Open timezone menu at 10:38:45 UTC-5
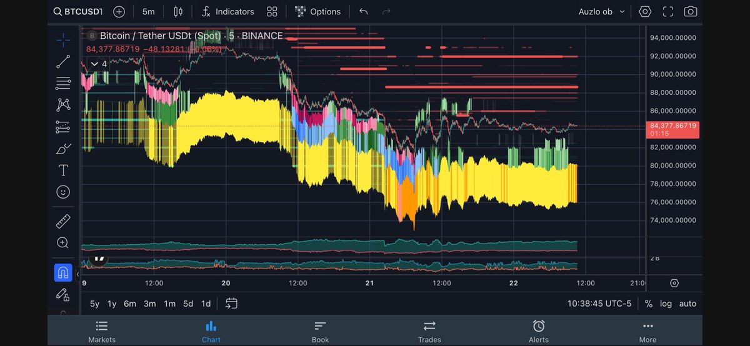750x346 pixels. tap(599, 304)
